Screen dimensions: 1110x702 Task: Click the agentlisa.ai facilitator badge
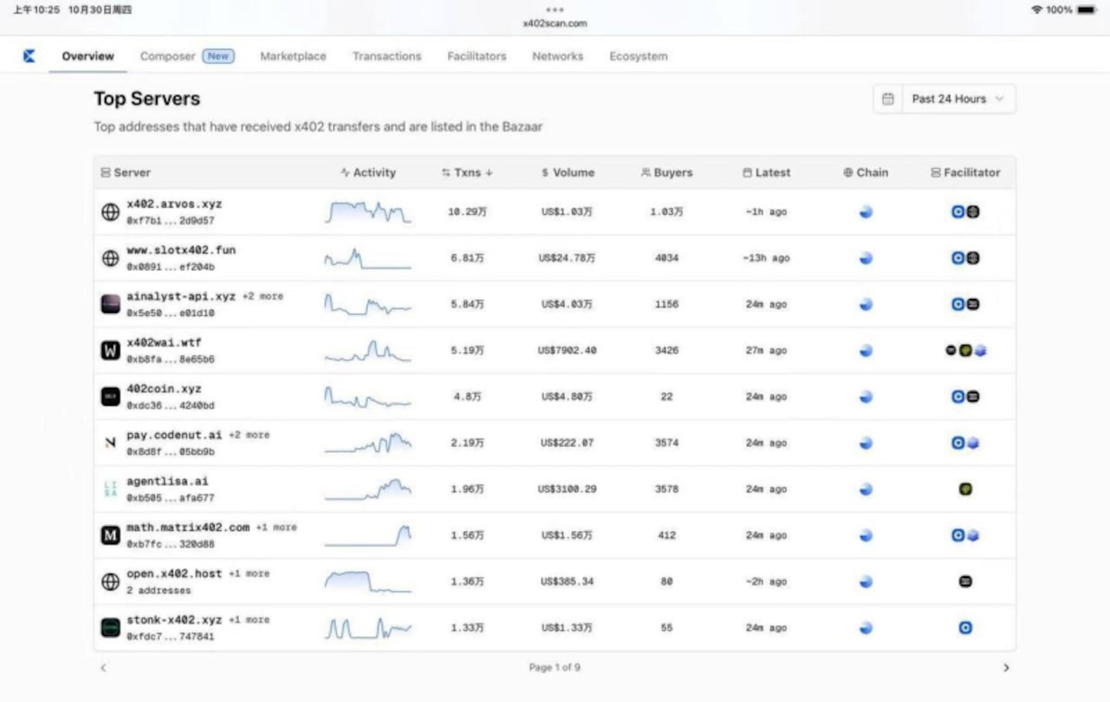pyautogui.click(x=965, y=489)
